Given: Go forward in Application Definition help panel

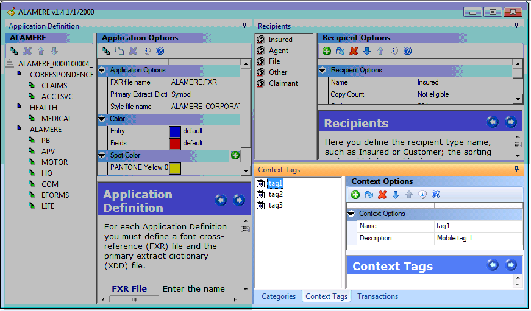Looking at the screenshot, I should pos(239,200).
